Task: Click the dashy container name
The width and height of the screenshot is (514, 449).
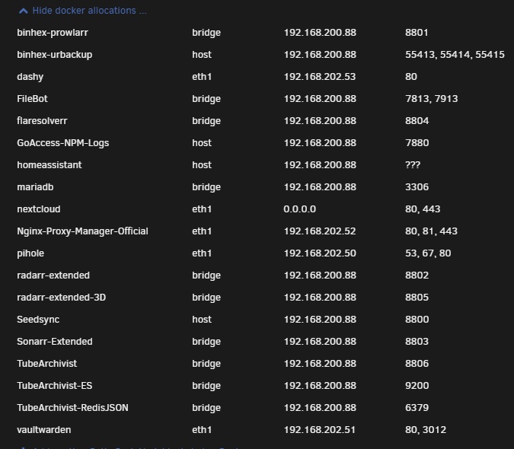Action: tap(30, 77)
